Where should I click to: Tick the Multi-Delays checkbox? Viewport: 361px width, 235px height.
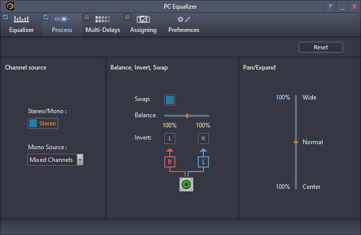click(x=86, y=17)
